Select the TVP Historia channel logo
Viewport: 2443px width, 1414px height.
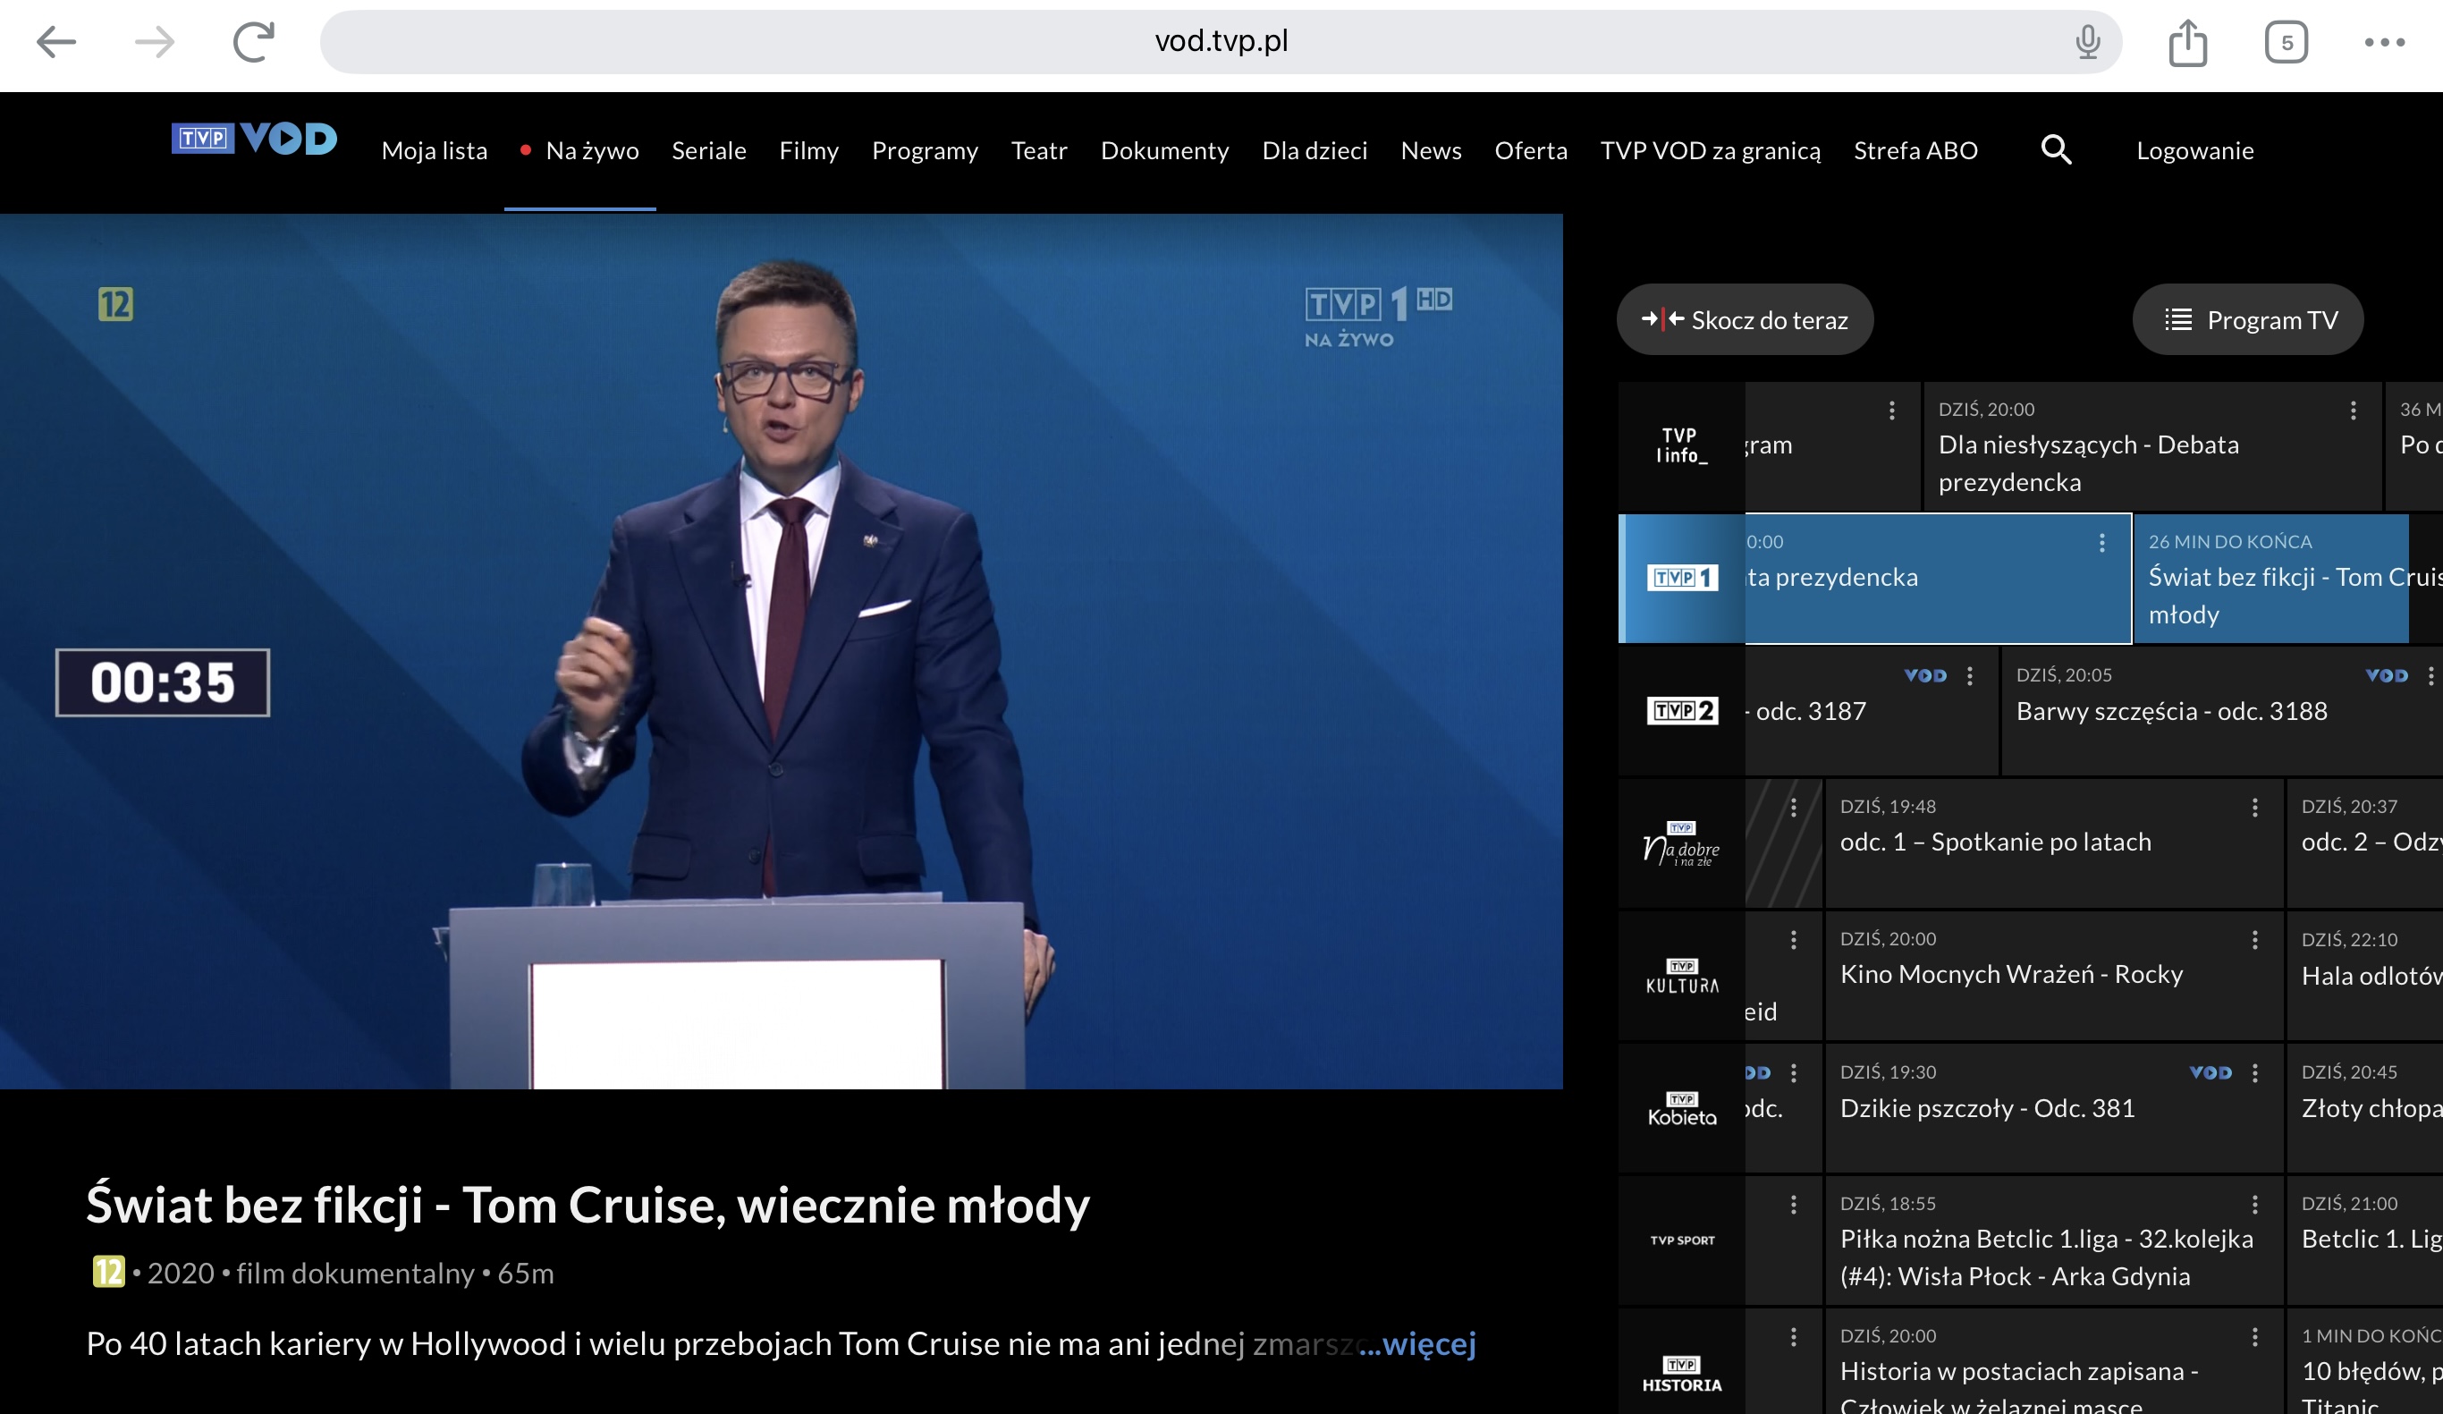coord(1681,1372)
